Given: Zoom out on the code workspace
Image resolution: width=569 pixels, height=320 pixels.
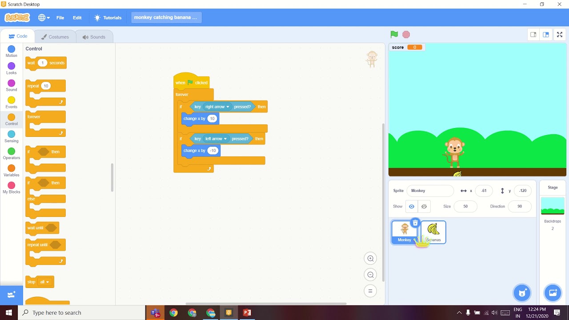Looking at the screenshot, I should click(370, 275).
